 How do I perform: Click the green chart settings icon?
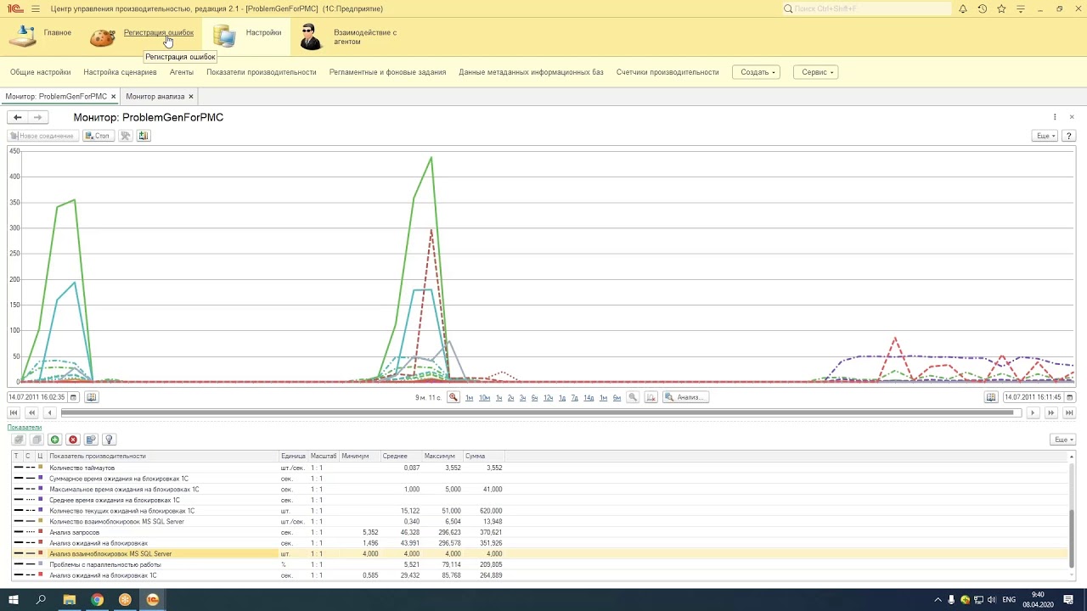coord(144,136)
